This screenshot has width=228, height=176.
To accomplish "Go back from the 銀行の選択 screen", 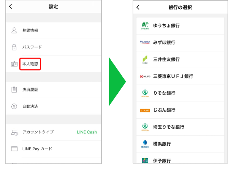I will tap(138, 7).
